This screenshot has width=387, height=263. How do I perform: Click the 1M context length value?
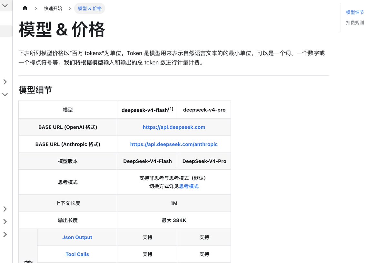174,203
